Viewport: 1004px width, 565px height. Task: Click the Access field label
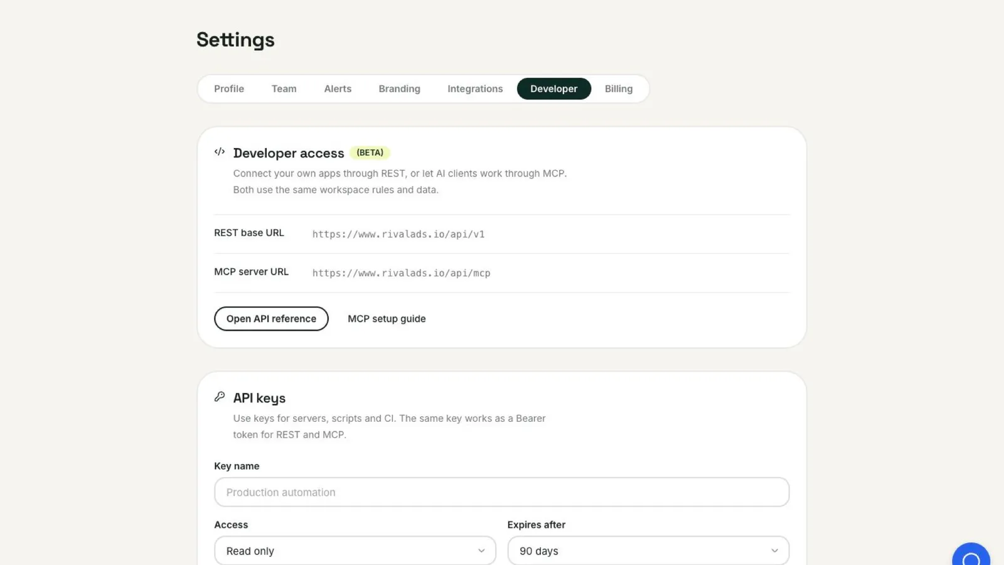click(x=231, y=525)
